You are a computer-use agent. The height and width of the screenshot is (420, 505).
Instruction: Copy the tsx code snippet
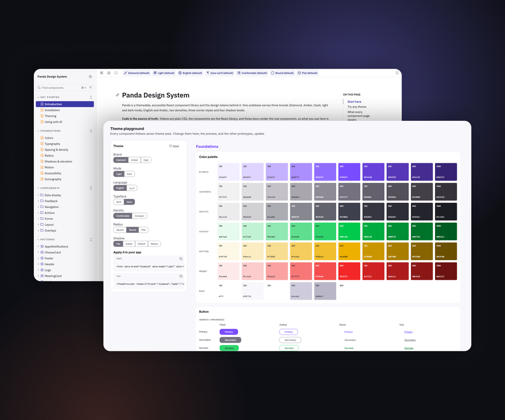(x=181, y=276)
